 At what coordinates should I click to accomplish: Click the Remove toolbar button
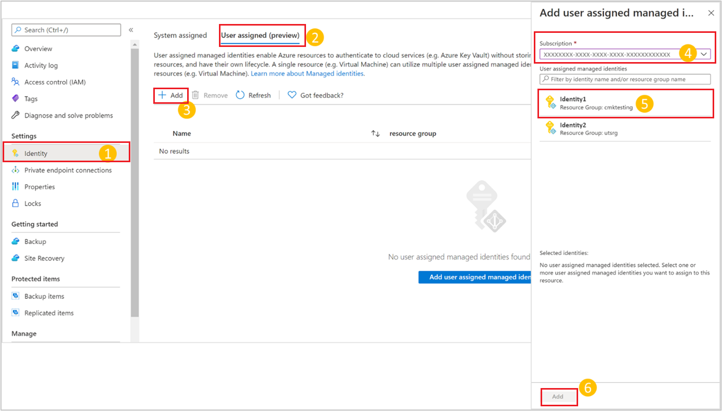tap(210, 95)
